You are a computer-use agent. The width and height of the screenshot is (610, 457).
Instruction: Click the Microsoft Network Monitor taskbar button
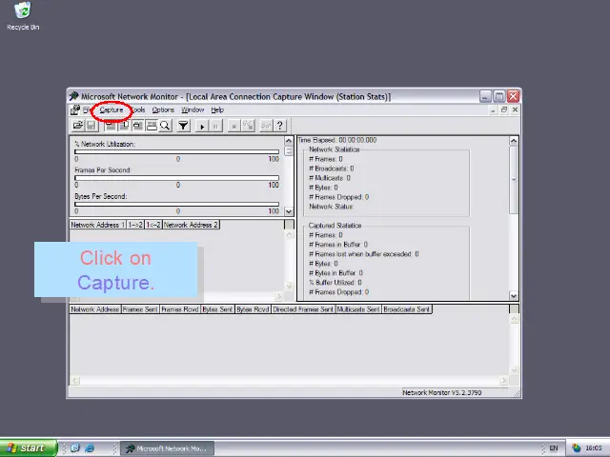166,447
